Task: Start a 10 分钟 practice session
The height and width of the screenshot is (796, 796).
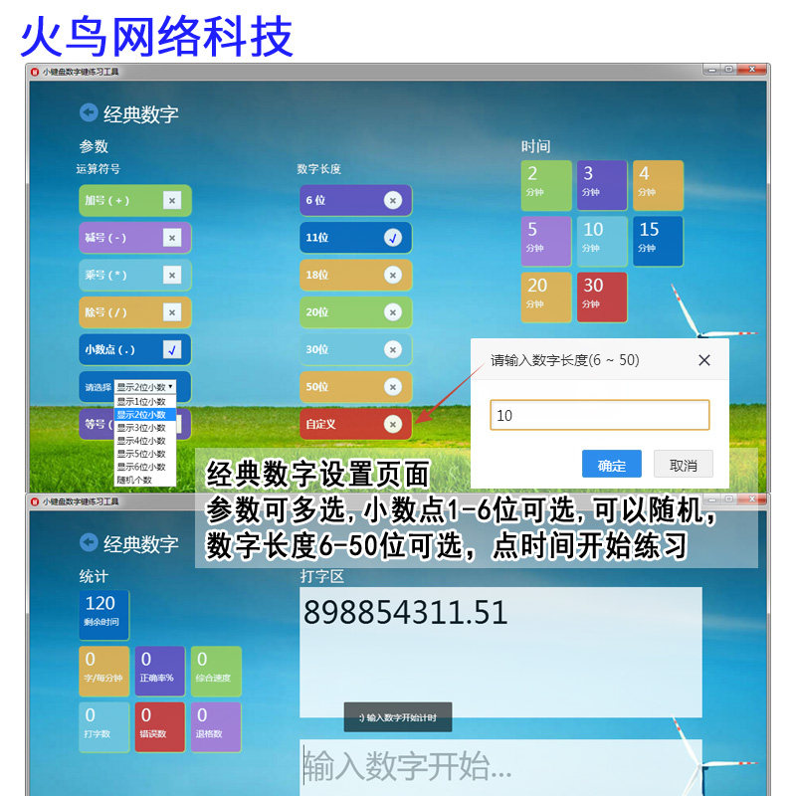Action: (x=602, y=241)
